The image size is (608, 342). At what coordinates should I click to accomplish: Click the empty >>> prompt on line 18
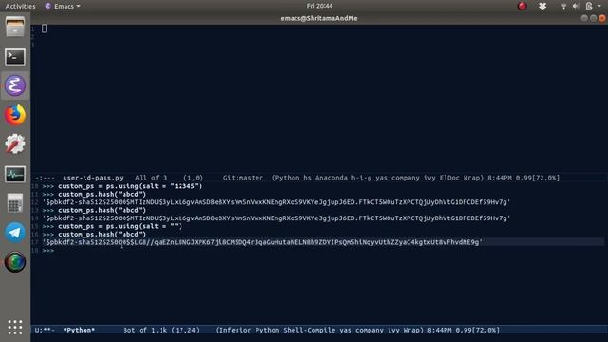click(48, 251)
